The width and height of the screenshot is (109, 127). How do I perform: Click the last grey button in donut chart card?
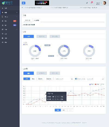55,36
